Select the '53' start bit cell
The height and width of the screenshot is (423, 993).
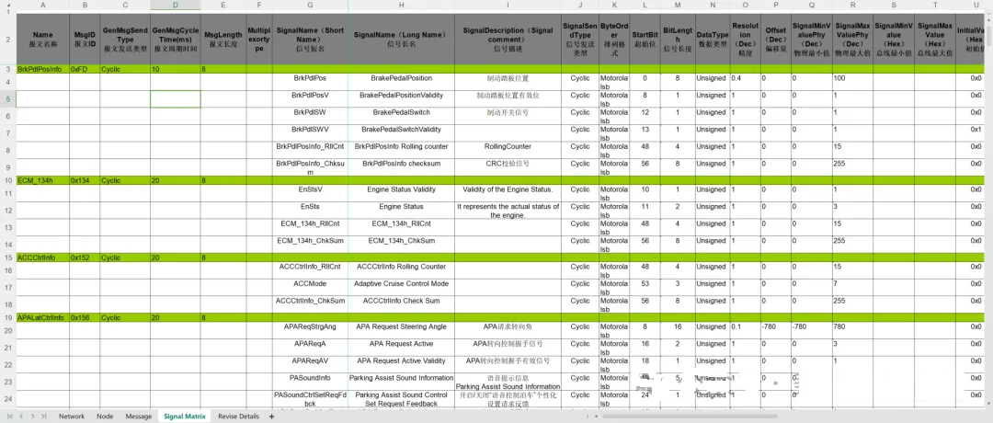(x=645, y=288)
